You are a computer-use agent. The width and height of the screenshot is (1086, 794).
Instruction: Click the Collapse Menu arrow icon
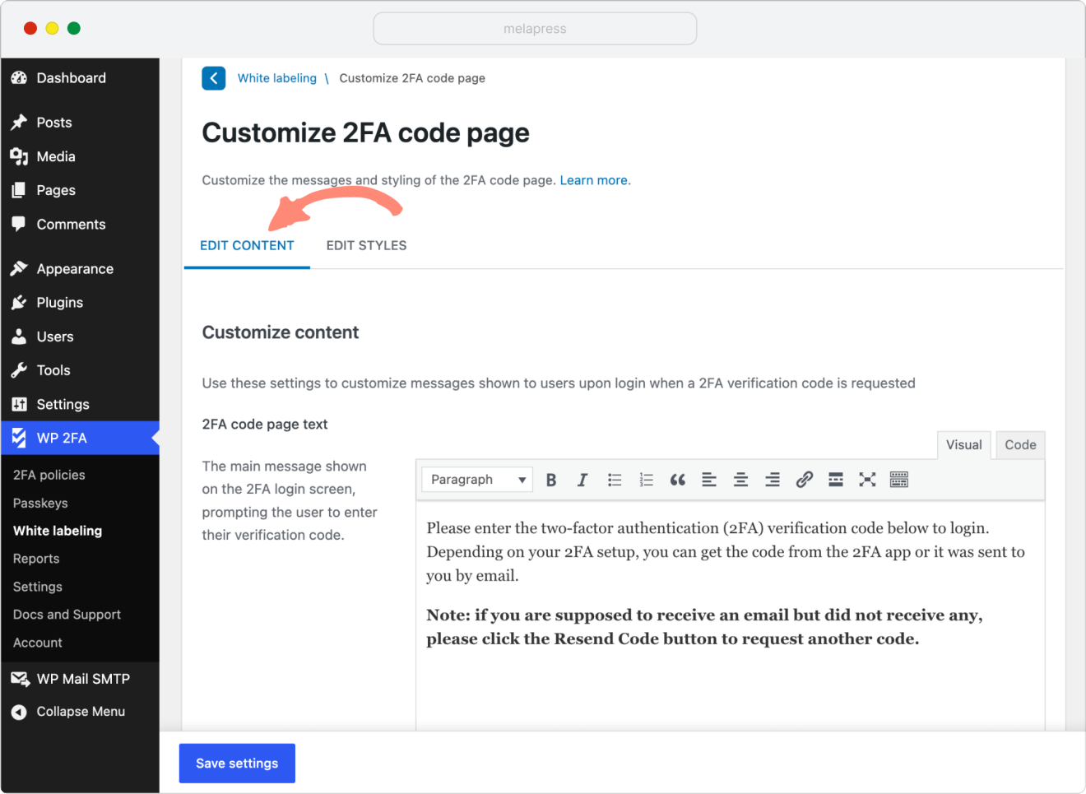click(19, 713)
